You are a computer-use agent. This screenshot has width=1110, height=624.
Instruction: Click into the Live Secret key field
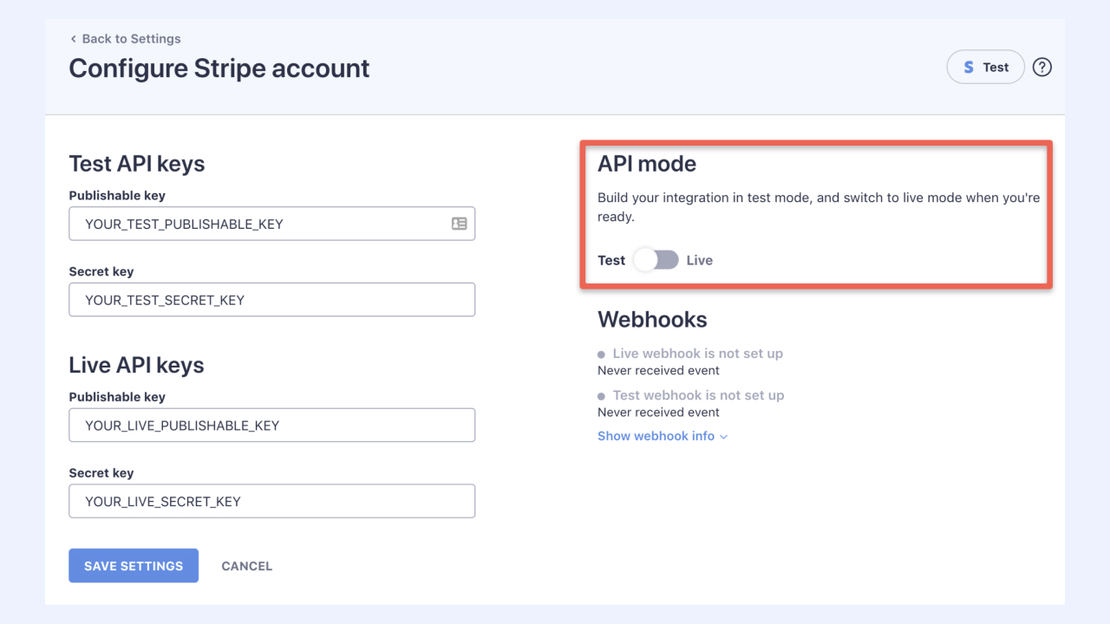pyautogui.click(x=271, y=501)
